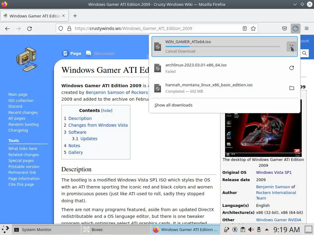Go forward one page
Viewport: 314px width, 235px height.
pos(18,28)
